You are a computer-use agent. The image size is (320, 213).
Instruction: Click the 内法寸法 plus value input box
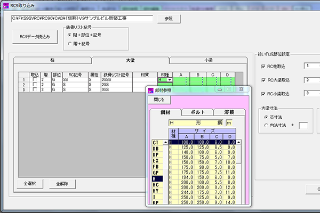click(x=303, y=126)
